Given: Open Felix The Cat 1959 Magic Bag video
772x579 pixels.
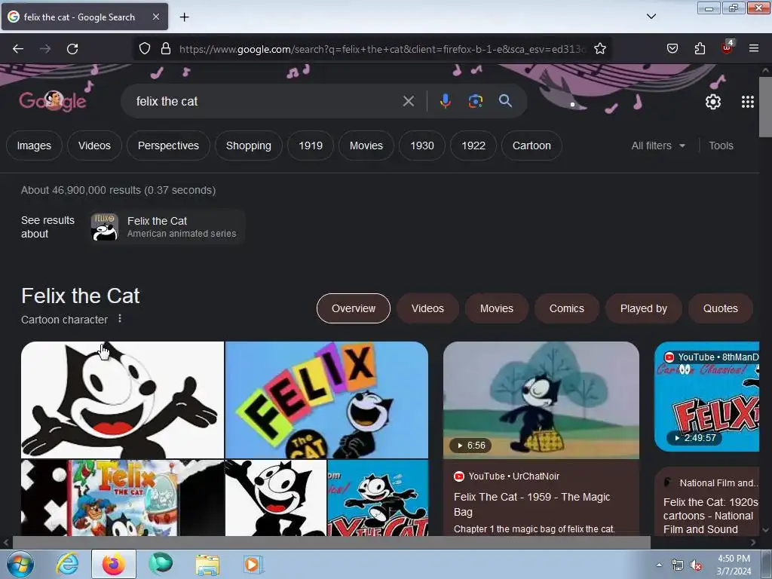Looking at the screenshot, I should [532, 504].
